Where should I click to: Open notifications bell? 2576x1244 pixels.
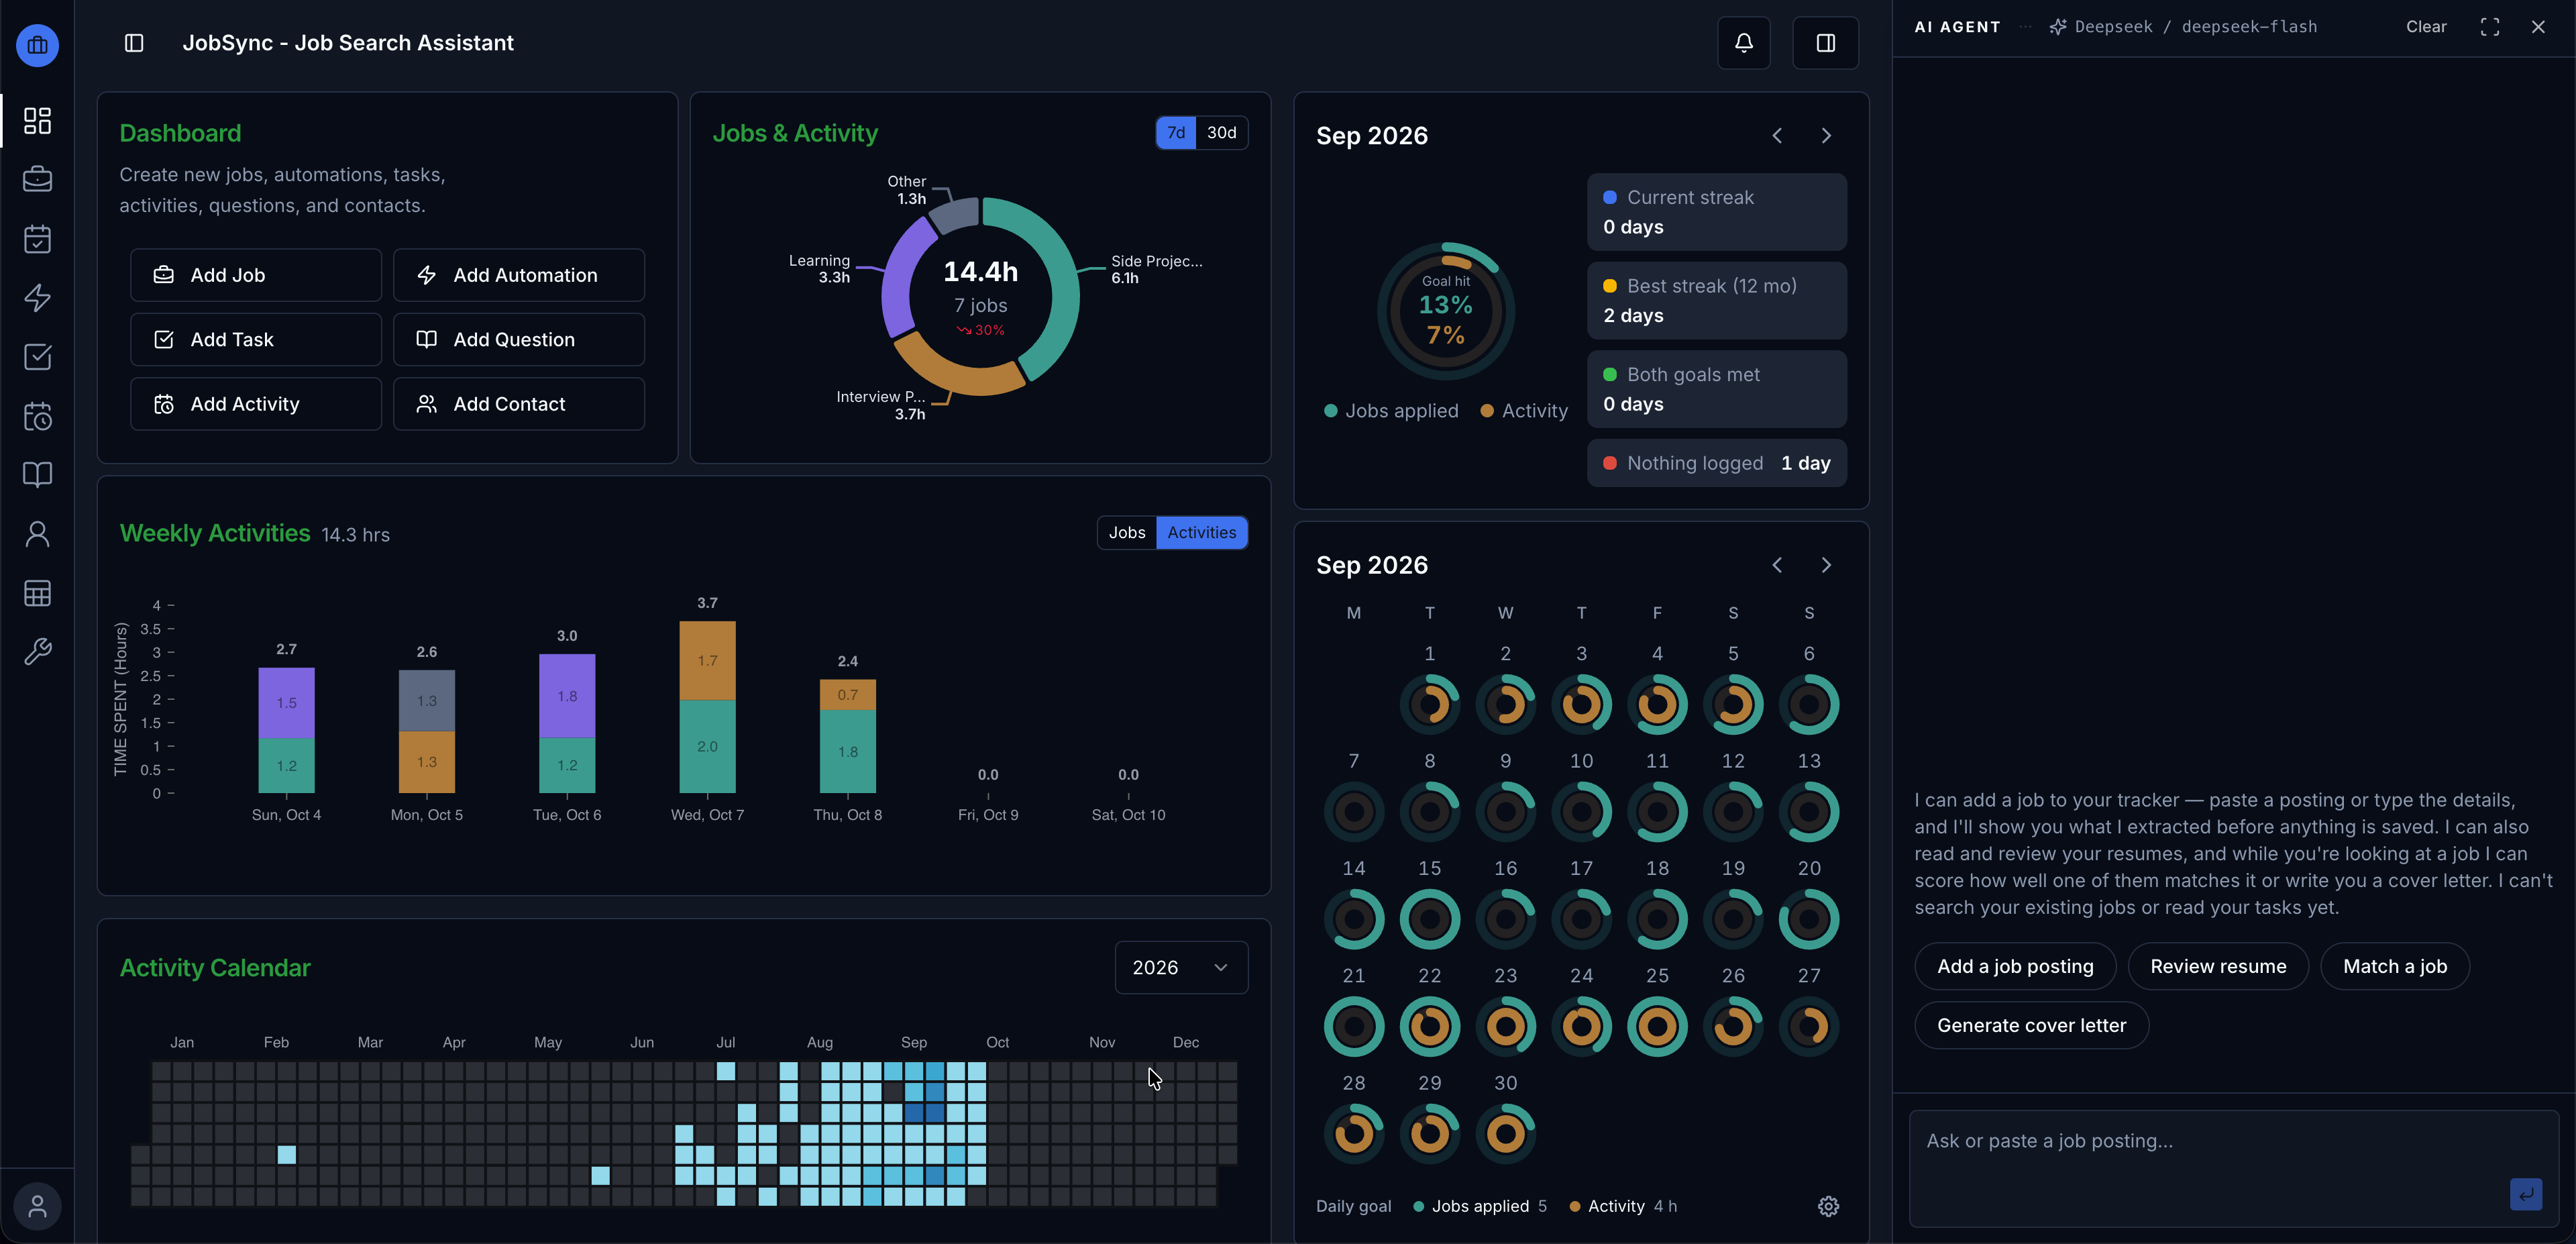click(1743, 43)
